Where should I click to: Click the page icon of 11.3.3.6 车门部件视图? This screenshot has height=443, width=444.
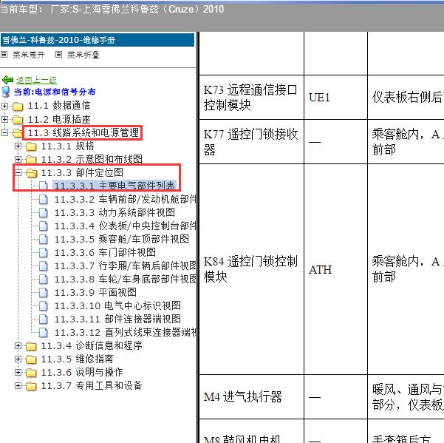pos(44,252)
